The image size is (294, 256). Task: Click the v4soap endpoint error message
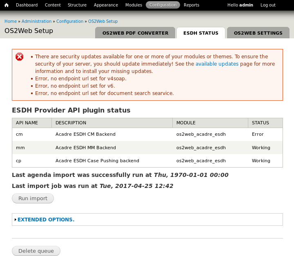[x=80, y=79]
